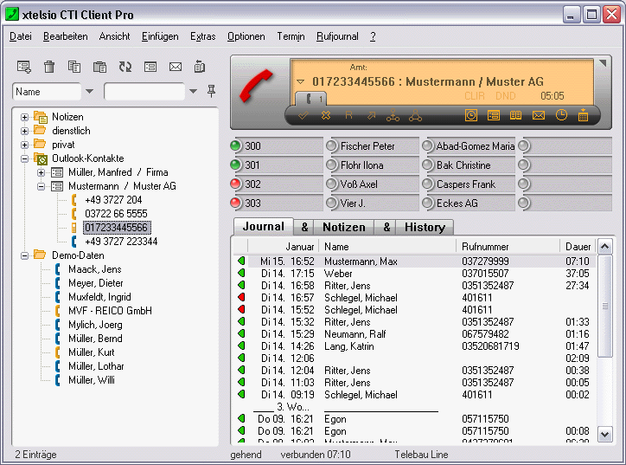Click the trash delete icon

point(49,67)
